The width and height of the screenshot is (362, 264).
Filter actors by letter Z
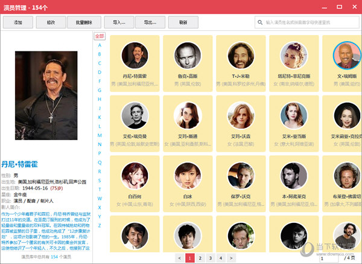[100, 225]
